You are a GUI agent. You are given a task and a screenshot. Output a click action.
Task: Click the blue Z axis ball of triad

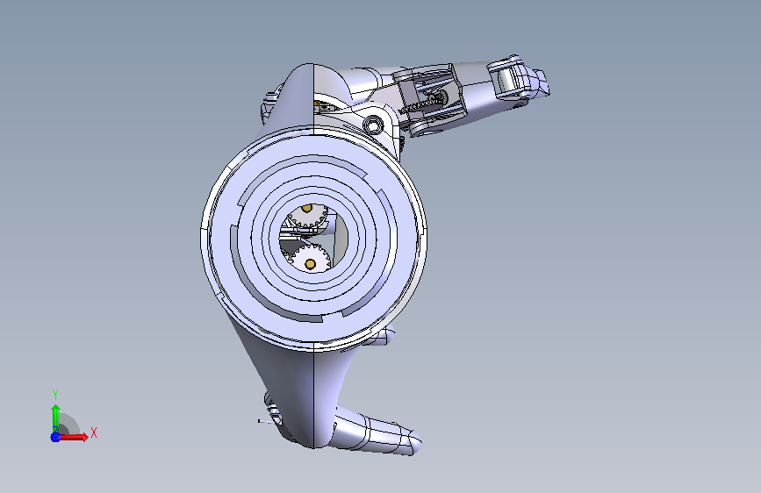[x=55, y=437]
